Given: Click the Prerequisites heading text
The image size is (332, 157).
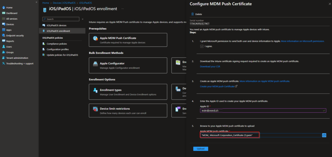Looking at the screenshot, I should (x=98, y=28).
